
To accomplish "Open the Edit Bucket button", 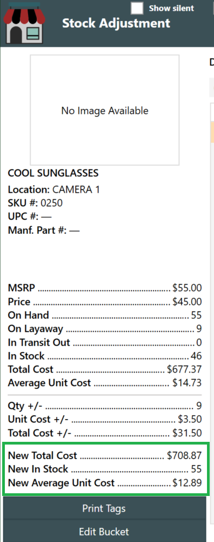I will 104,531.
